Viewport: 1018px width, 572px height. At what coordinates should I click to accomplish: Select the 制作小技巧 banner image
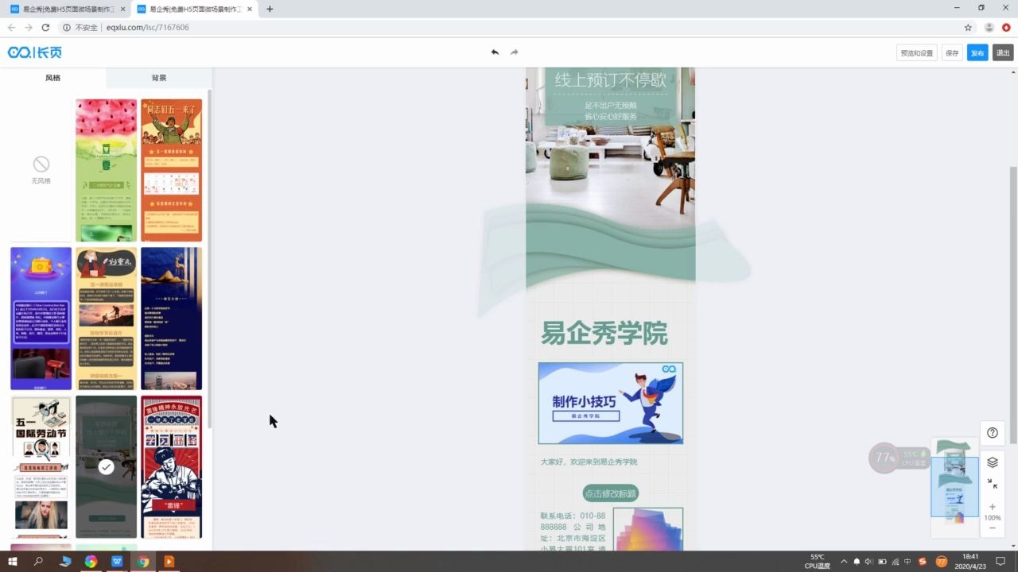610,403
